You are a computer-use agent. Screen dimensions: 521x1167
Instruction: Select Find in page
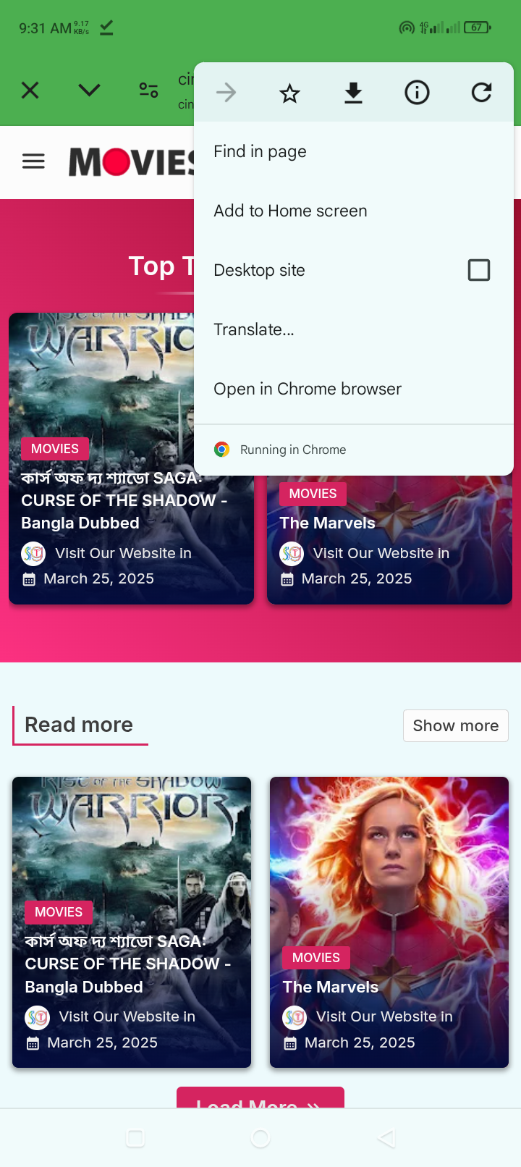tap(354, 151)
